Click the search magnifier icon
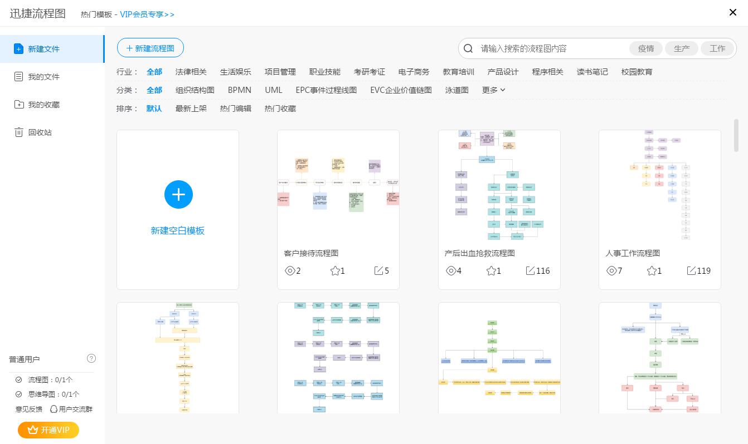 point(468,48)
